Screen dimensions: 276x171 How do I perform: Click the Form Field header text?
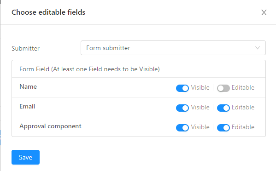point(89,69)
